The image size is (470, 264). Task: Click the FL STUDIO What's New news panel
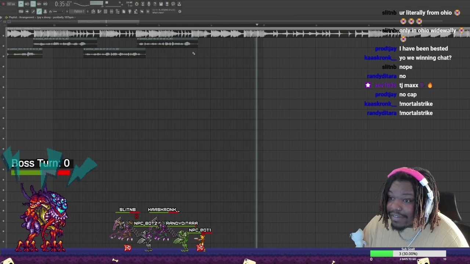point(164,11)
